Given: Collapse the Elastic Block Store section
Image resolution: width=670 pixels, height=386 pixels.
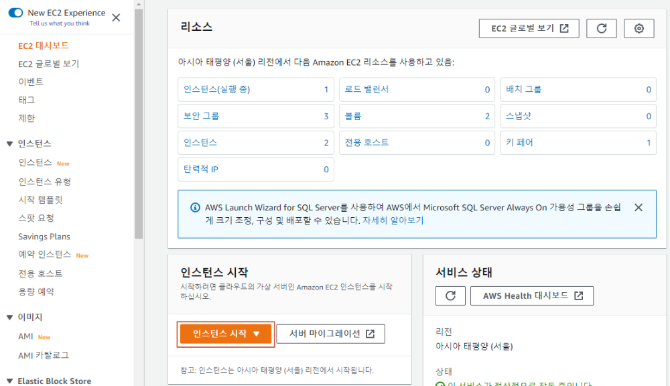Looking at the screenshot, I should pyautogui.click(x=10, y=381).
